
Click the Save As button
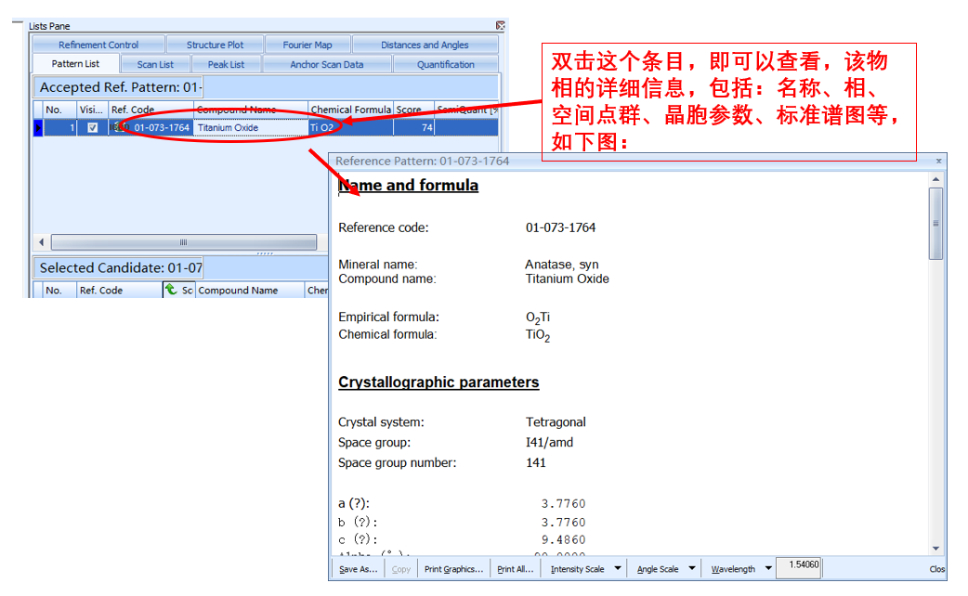[x=357, y=568]
